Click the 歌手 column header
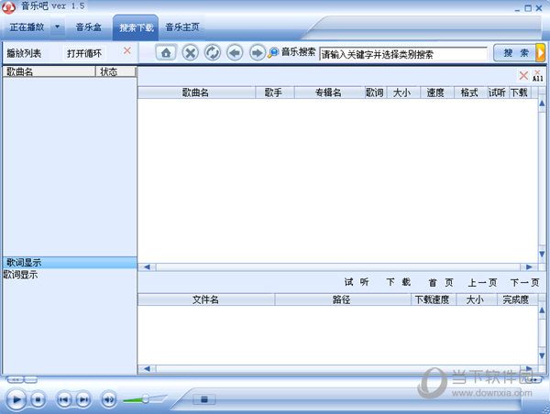Image resolution: width=550 pixels, height=414 pixels. [274, 93]
